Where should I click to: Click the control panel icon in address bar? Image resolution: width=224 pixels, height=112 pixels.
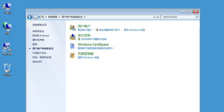pyautogui.click(x=43, y=17)
